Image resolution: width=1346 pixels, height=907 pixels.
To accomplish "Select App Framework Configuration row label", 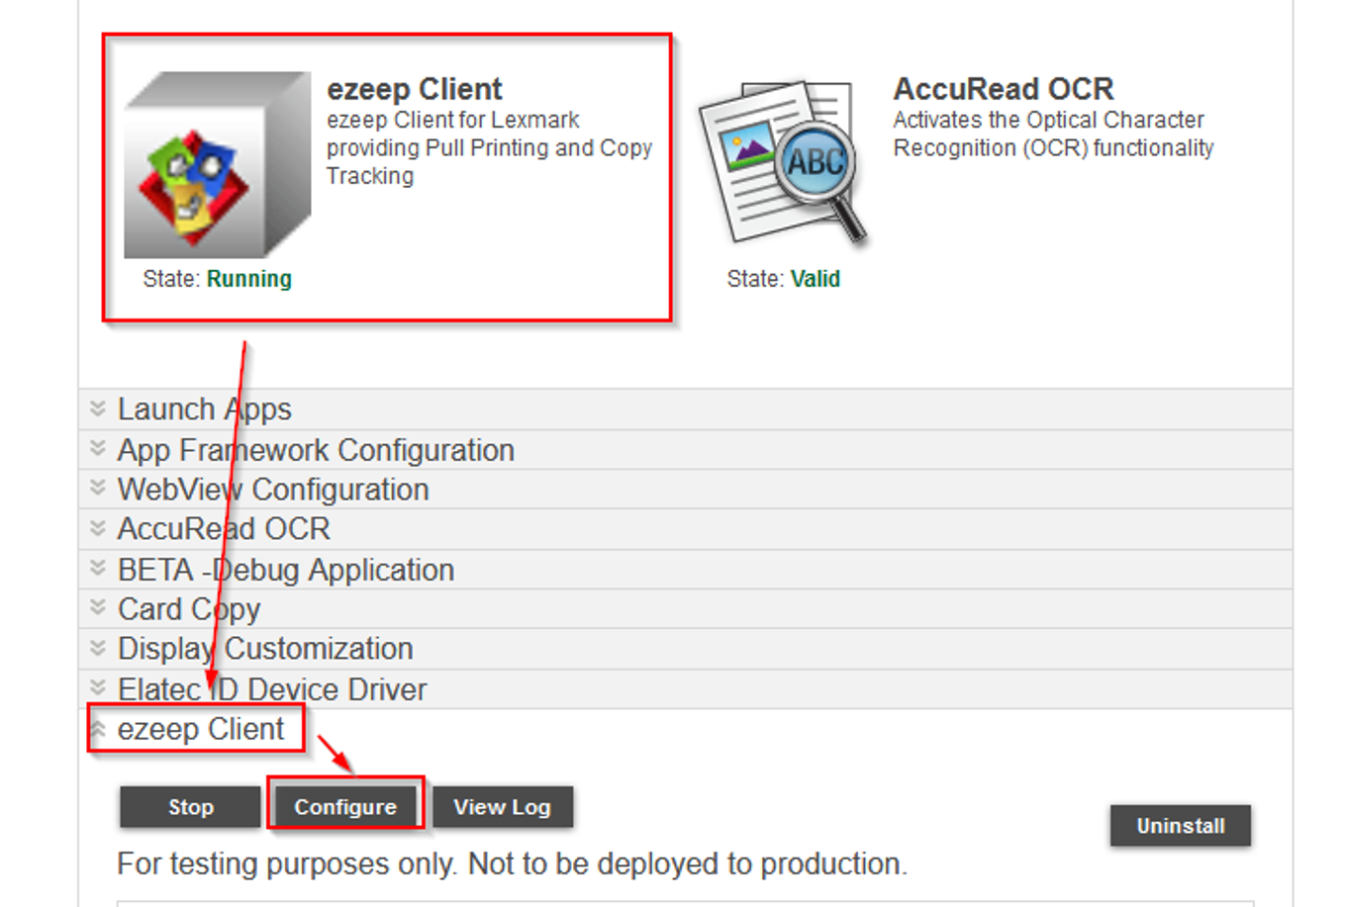I will click(316, 450).
